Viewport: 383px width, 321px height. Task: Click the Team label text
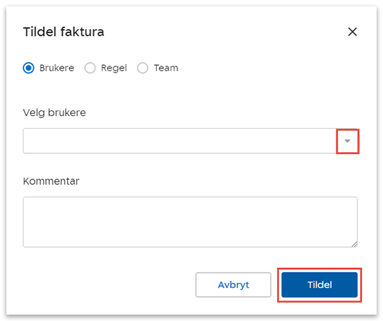click(165, 68)
